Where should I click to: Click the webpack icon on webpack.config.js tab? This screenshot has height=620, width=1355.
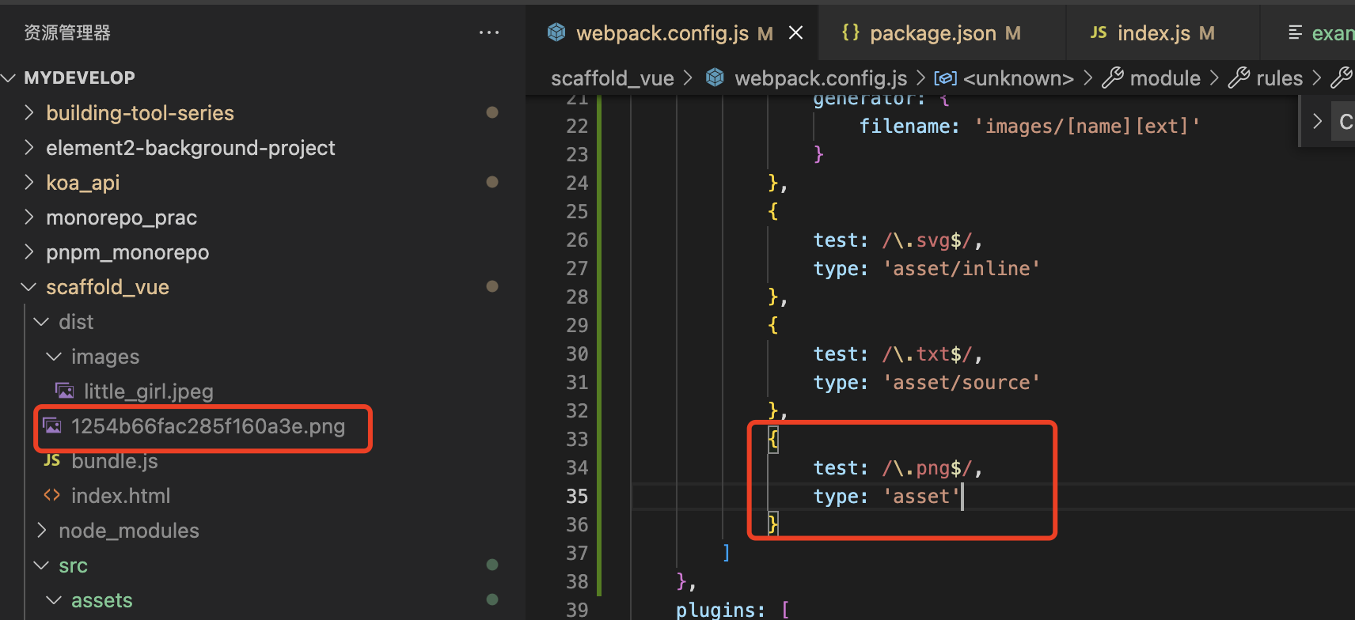pyautogui.click(x=556, y=32)
